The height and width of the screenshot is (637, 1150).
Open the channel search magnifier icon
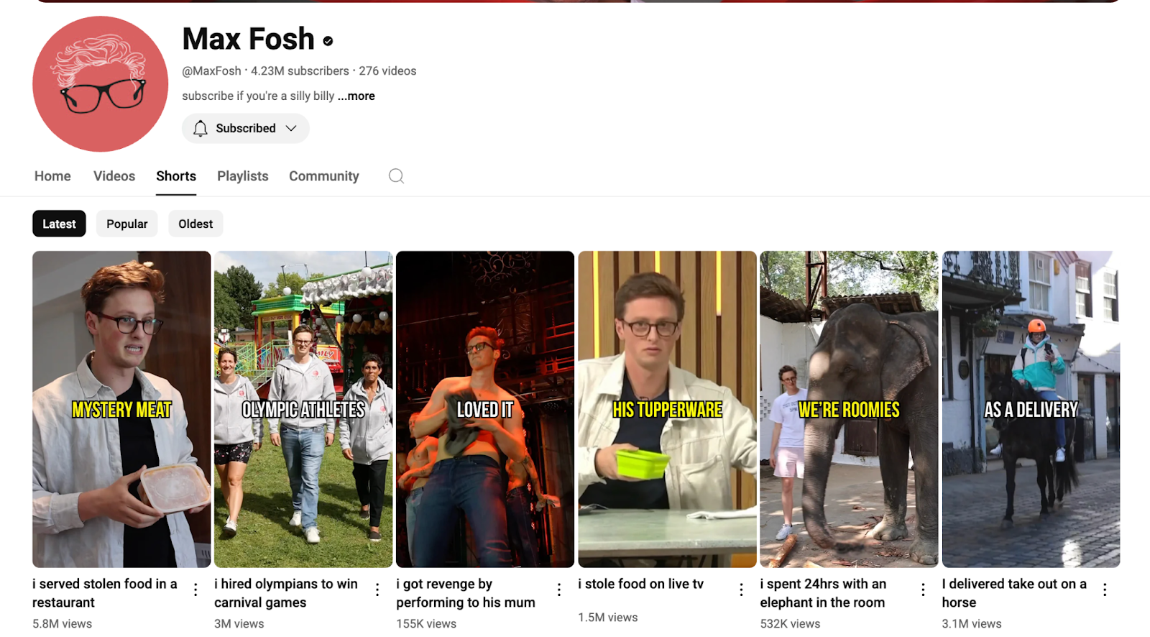coord(396,176)
